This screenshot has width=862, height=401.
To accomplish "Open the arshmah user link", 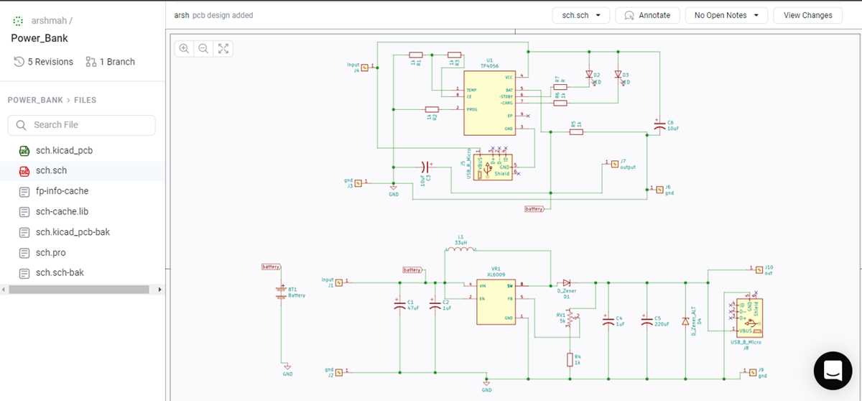I will click(50, 21).
